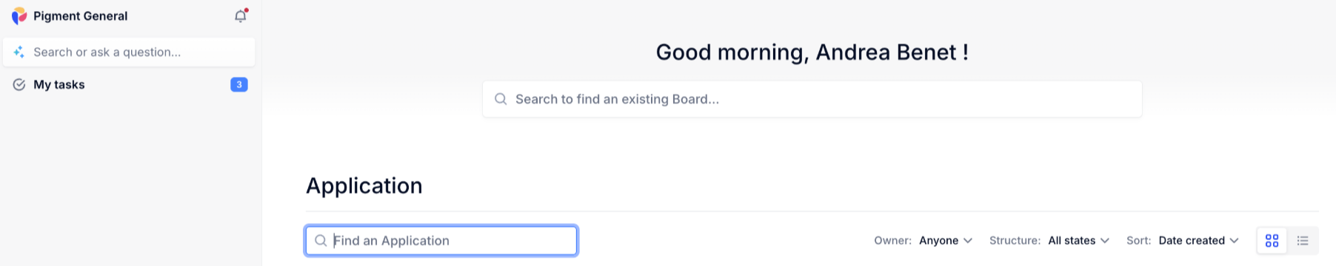Open the Sort Date created dropdown
1336x266 pixels.
pos(1198,241)
